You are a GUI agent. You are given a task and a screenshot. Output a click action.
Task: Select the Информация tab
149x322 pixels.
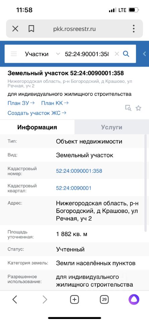click(37, 127)
